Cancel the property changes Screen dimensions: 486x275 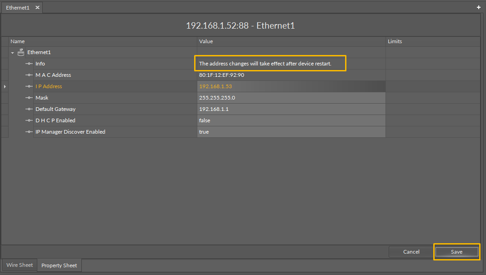[x=411, y=252]
